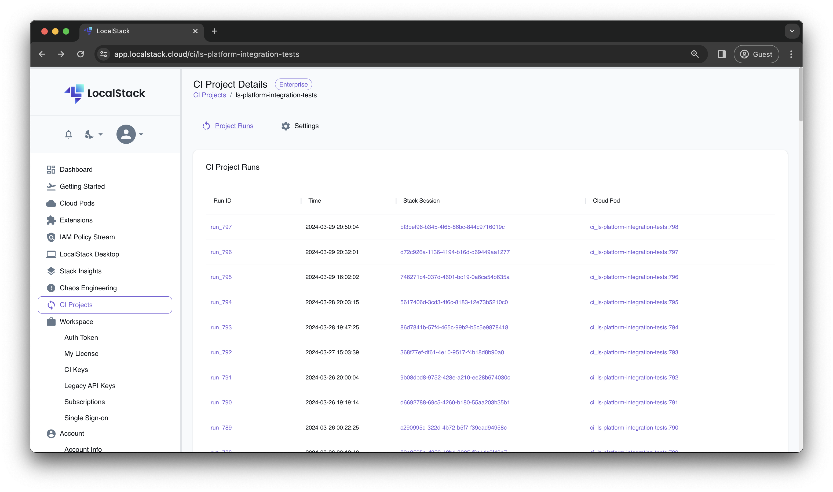
Task: Expand the browser tab search chevron
Action: coord(792,31)
